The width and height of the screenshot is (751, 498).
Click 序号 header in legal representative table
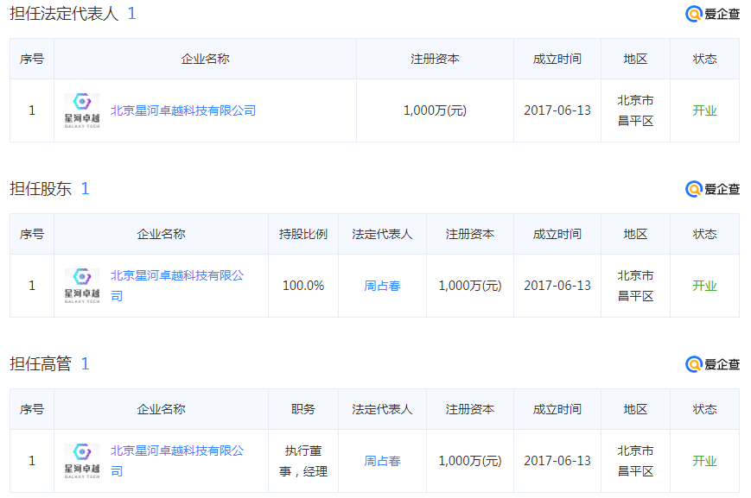point(32,59)
